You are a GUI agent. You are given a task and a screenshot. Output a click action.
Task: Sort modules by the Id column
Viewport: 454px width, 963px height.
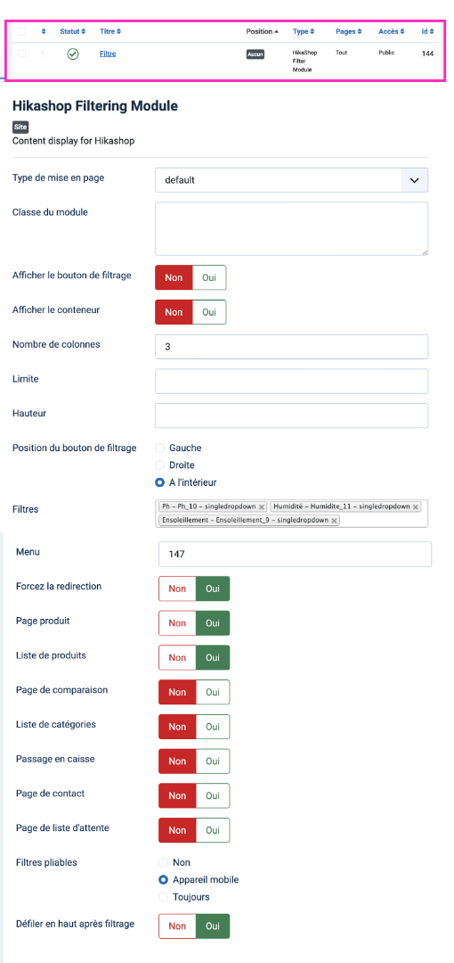(427, 31)
